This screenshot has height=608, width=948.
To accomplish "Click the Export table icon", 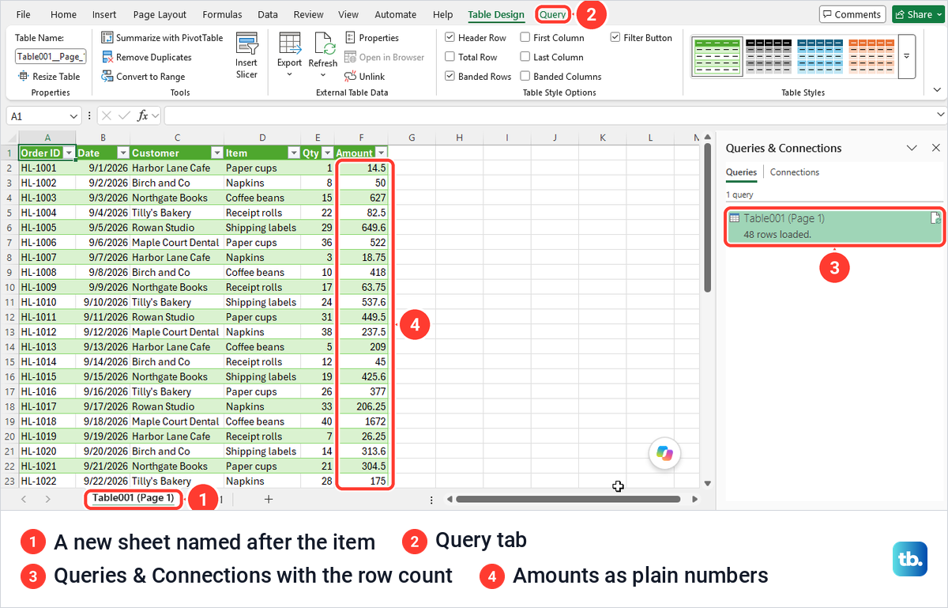I will (289, 42).
